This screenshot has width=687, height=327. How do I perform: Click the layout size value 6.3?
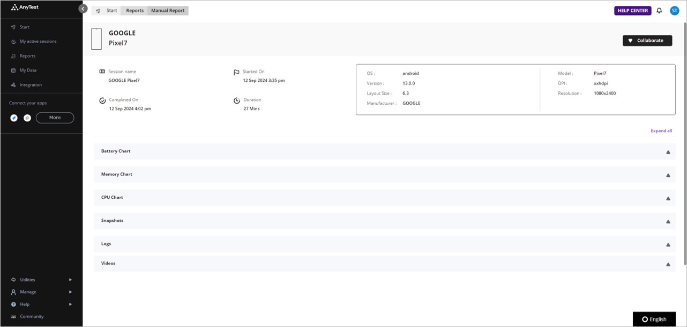[406, 94]
